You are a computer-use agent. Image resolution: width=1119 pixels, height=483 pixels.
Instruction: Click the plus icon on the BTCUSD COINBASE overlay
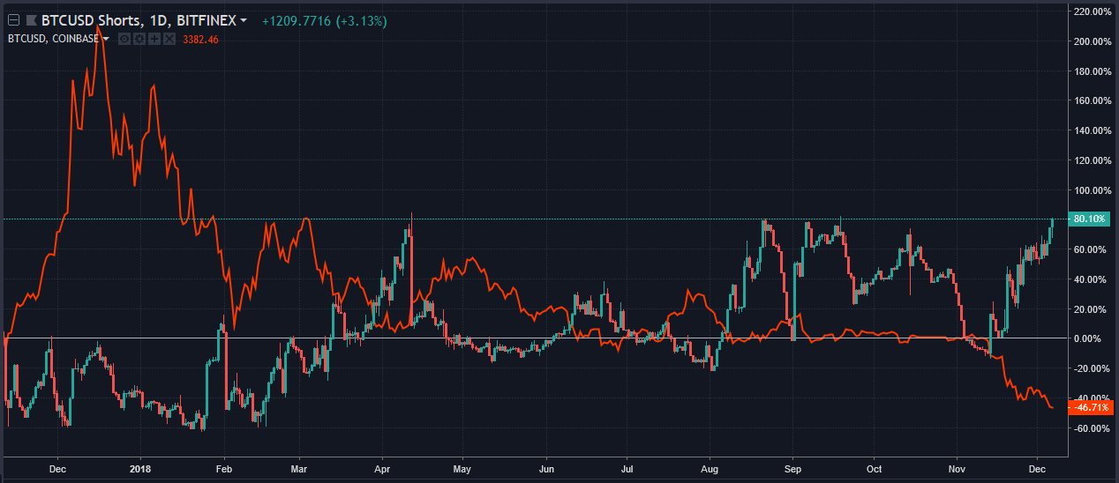click(x=154, y=39)
